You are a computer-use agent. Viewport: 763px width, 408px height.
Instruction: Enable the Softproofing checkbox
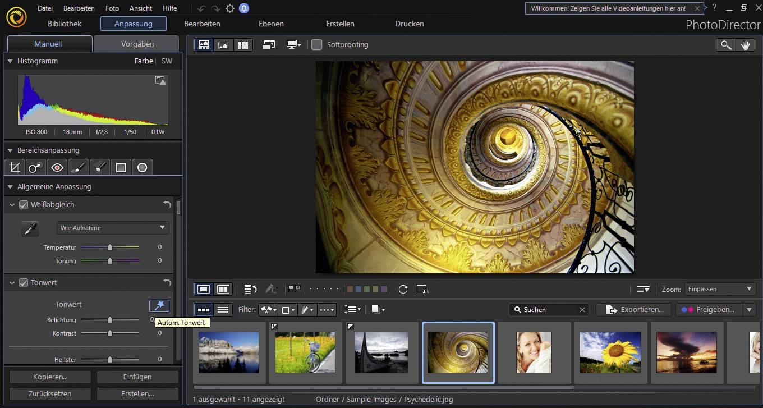[x=318, y=44]
